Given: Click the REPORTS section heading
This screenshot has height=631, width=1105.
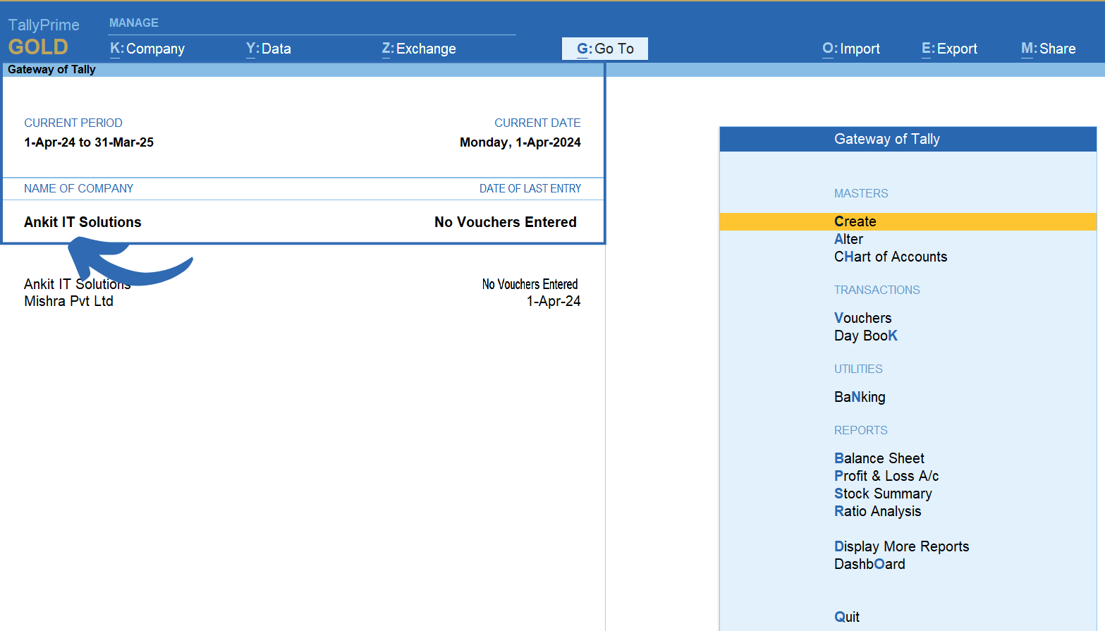Looking at the screenshot, I should [x=860, y=430].
